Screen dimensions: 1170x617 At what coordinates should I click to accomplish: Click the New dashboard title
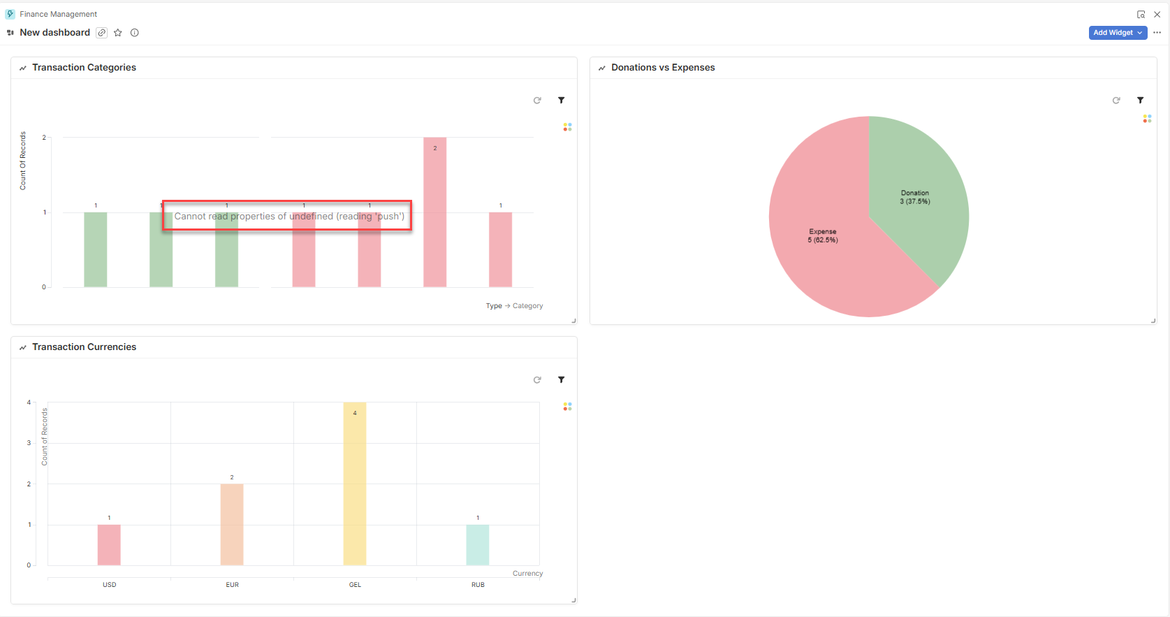(55, 33)
